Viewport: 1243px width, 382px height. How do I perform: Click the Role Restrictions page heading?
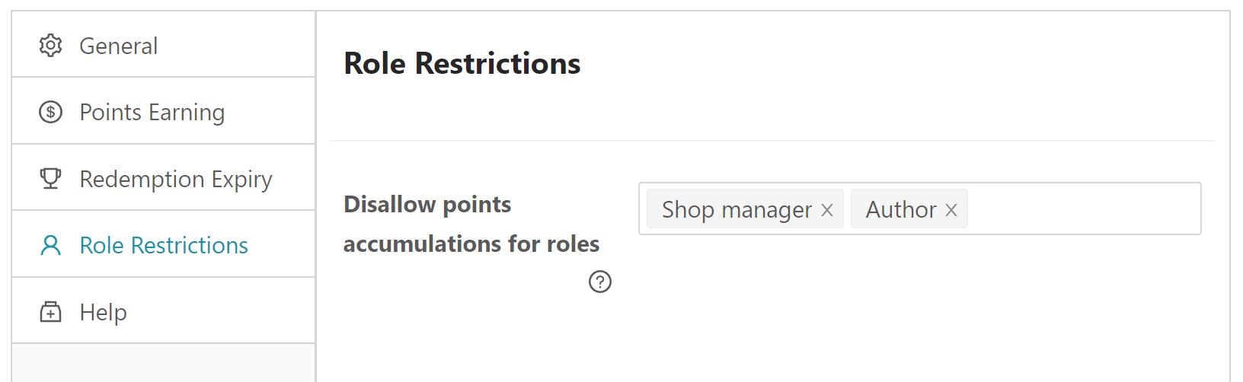coord(462,63)
